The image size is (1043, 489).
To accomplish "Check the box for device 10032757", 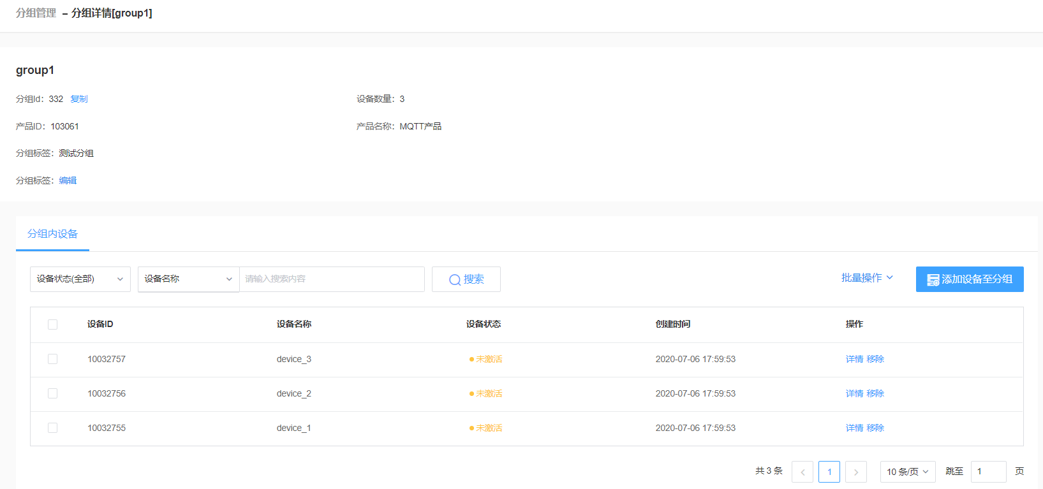I will click(53, 359).
